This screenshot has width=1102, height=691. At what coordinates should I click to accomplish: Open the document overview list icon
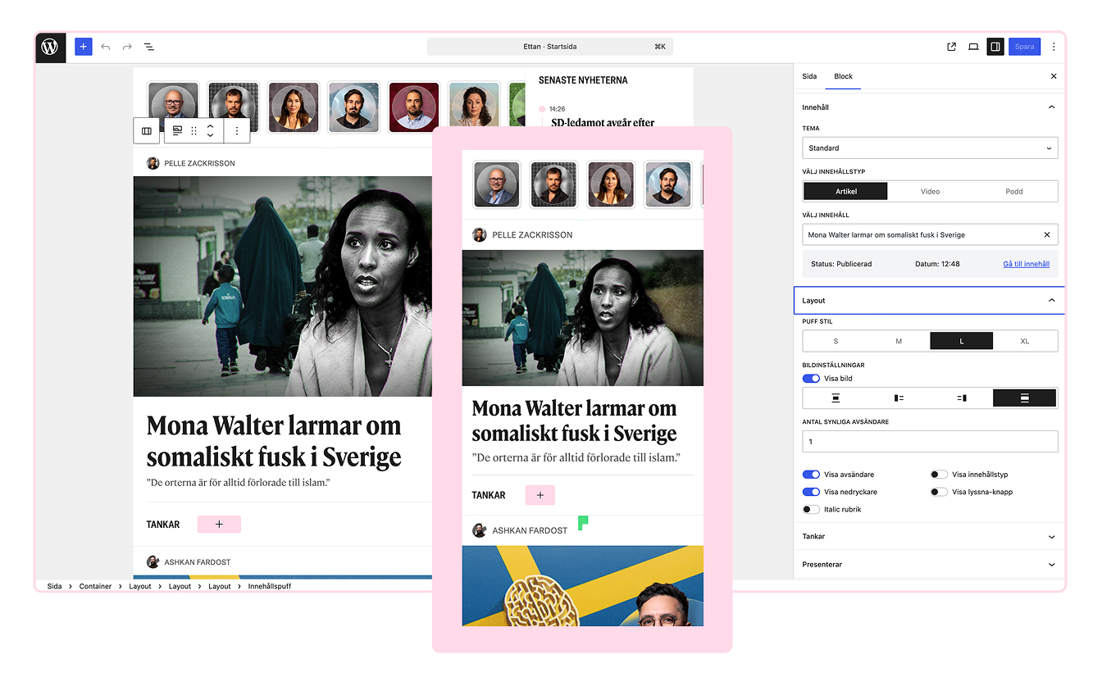point(149,47)
